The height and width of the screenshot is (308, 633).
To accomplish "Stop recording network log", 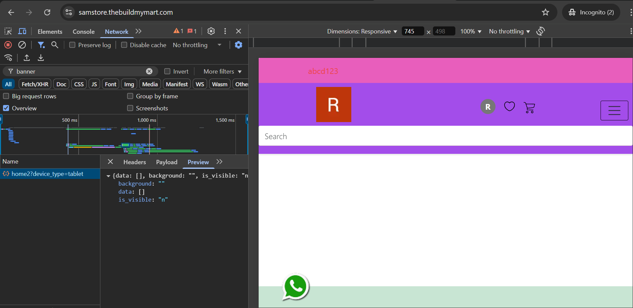I will tap(8, 45).
